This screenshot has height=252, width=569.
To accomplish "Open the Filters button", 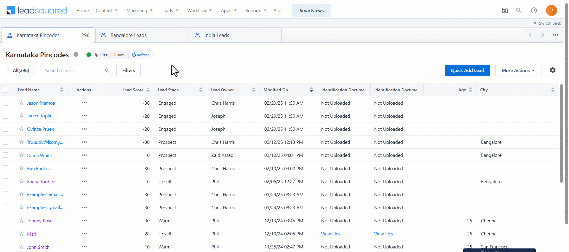I will (129, 70).
